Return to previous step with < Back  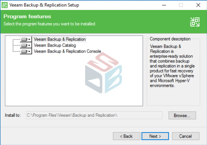126,136
